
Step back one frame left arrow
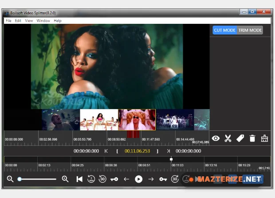click(x=126, y=179)
